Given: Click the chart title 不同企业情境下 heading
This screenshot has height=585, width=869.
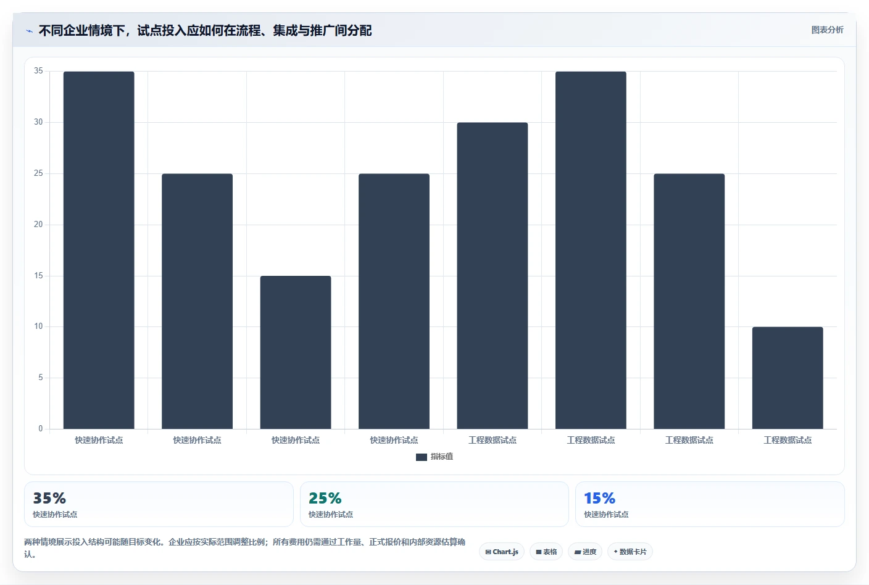Looking at the screenshot, I should pos(205,30).
